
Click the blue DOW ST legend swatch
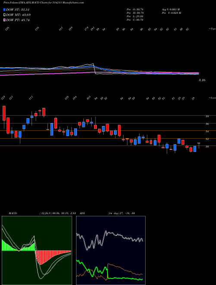[x=5, y=9]
